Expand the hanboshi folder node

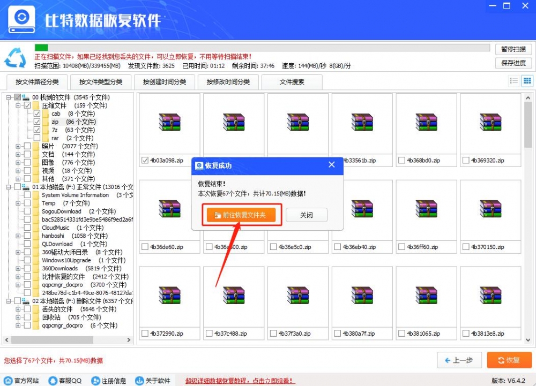pos(18,236)
